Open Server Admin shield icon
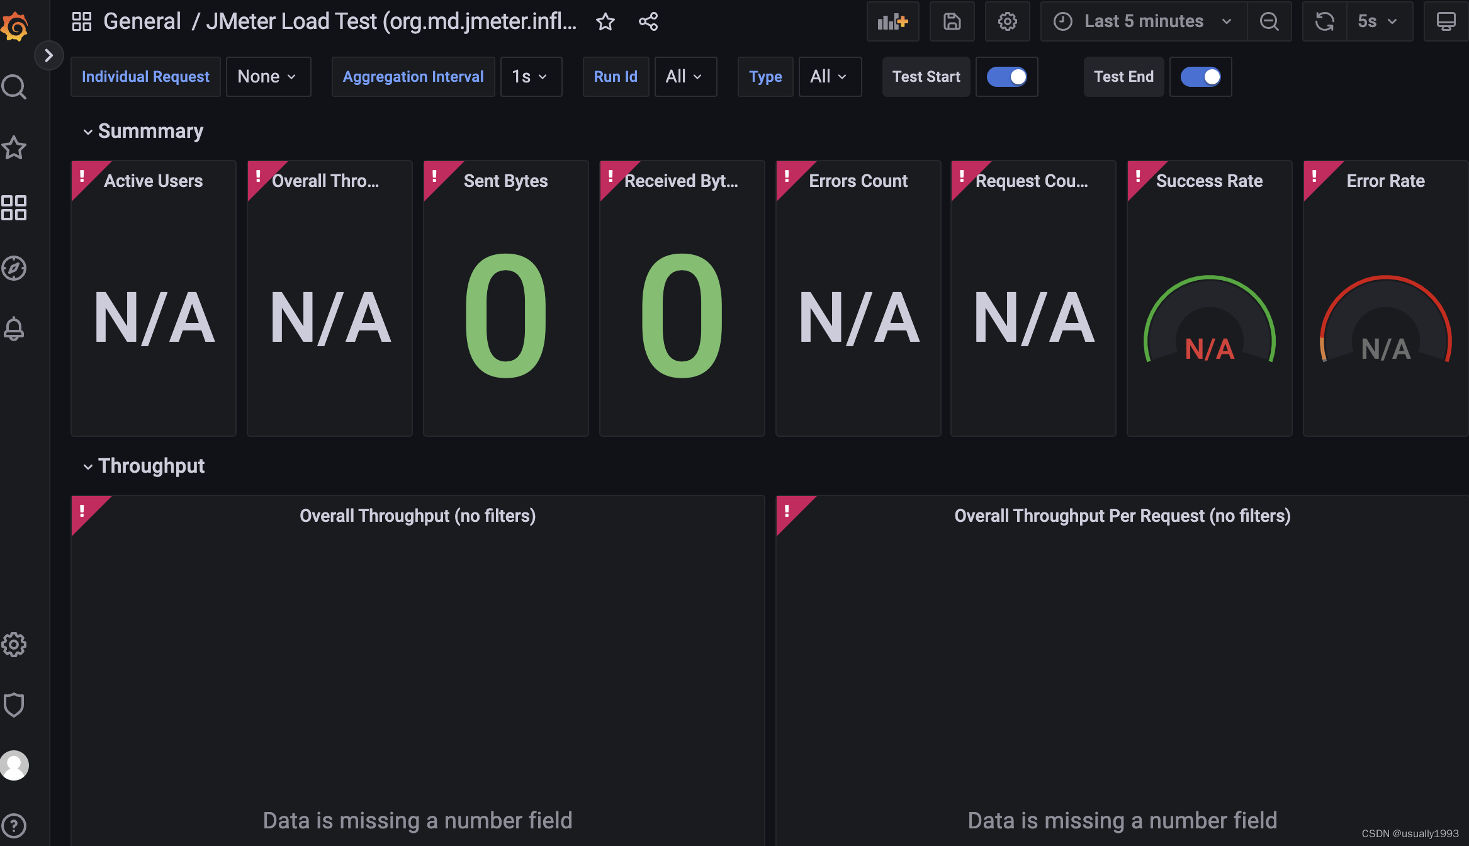Screen dimensions: 1469x846 pyautogui.click(x=14, y=705)
